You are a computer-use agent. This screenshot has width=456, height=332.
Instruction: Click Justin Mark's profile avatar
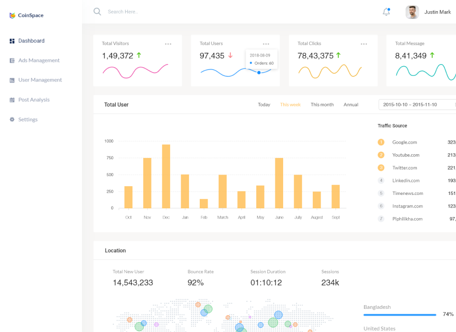coord(412,12)
